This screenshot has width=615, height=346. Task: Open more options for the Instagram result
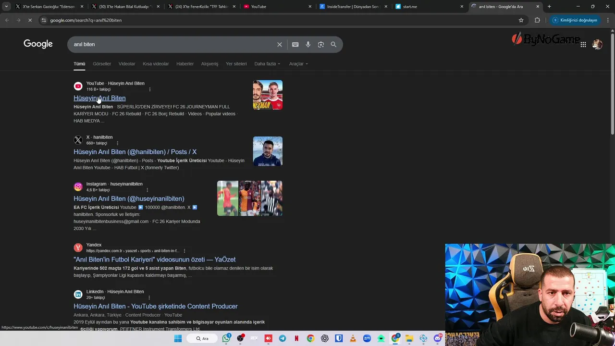(x=147, y=190)
